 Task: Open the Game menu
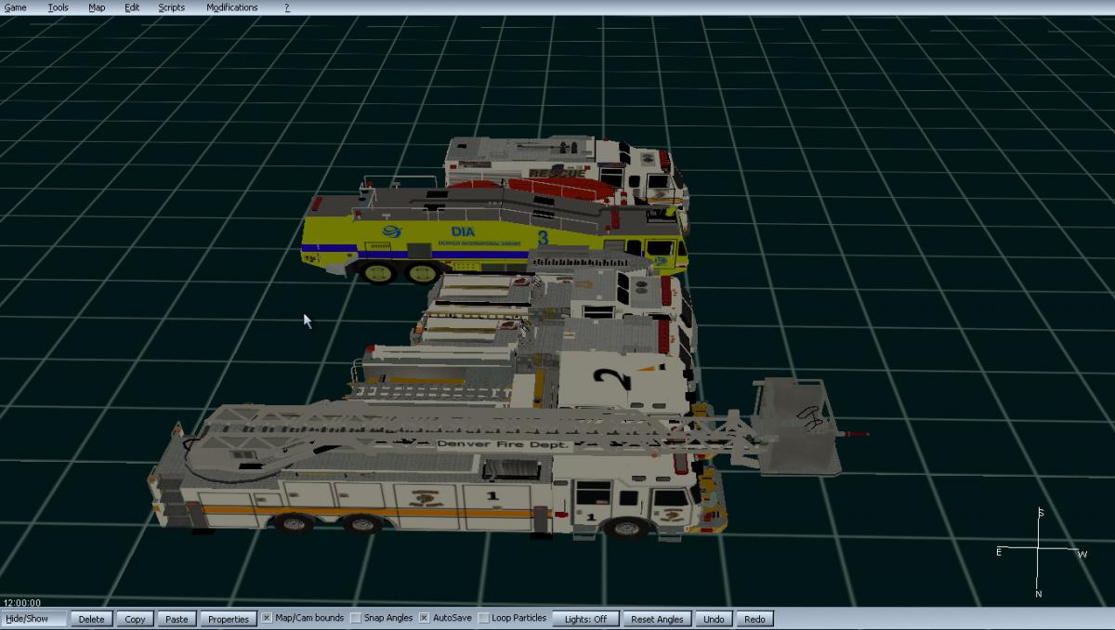[x=16, y=7]
